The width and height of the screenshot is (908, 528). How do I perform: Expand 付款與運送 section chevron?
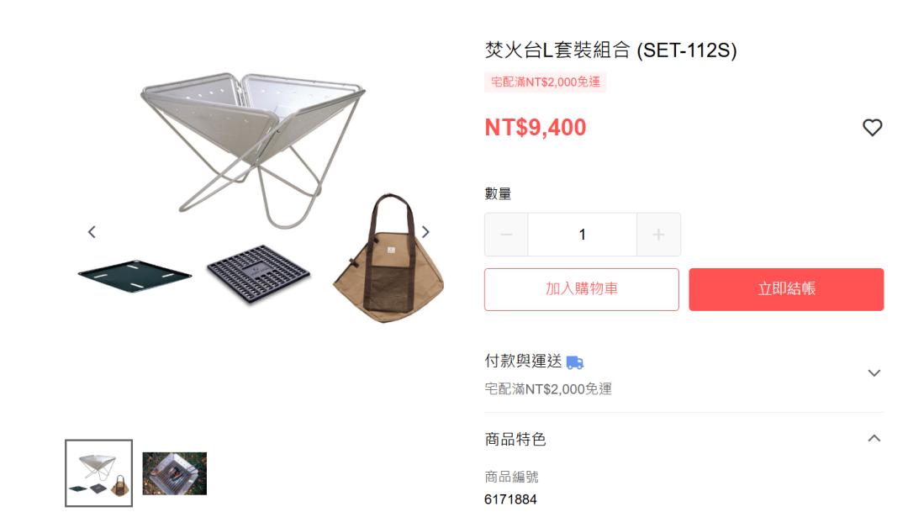[874, 372]
